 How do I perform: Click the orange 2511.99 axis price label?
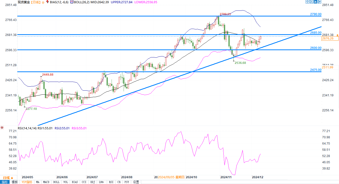328,67
